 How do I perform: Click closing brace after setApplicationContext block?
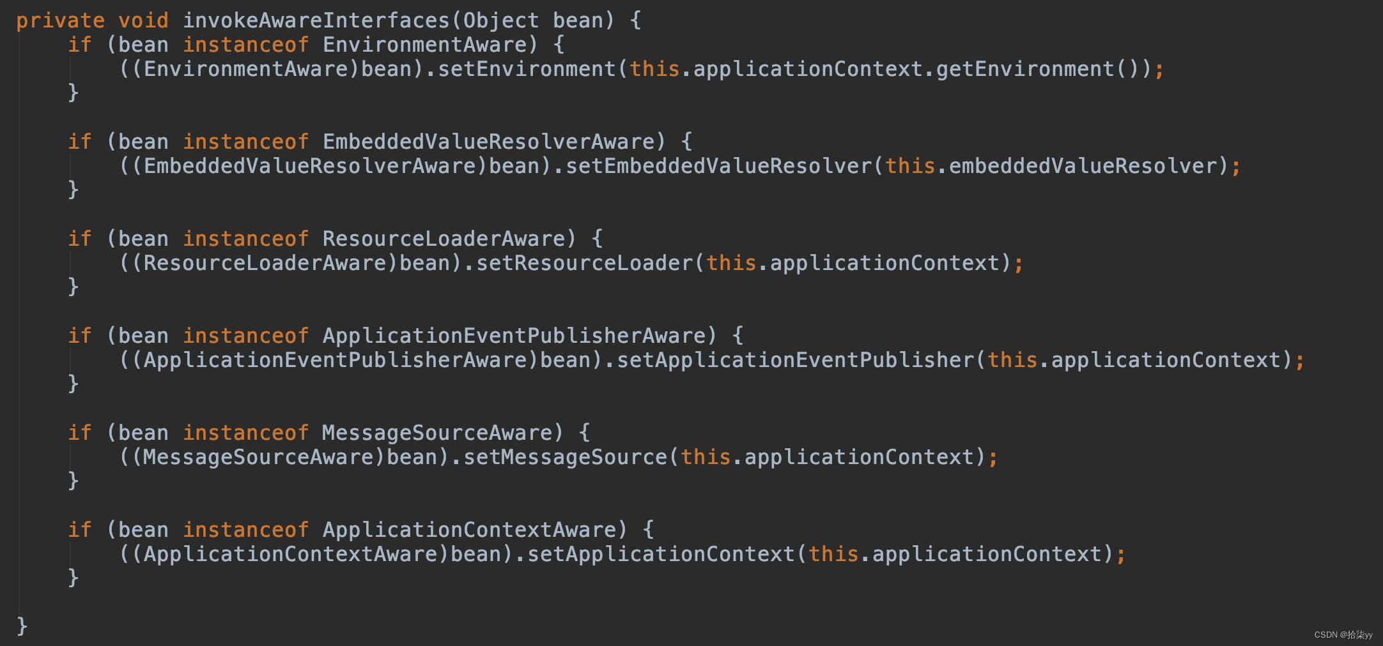73,578
